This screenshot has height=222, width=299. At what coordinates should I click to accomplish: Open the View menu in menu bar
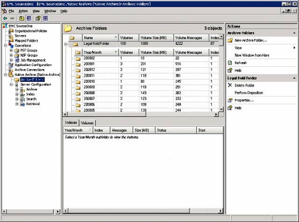tap(36, 11)
